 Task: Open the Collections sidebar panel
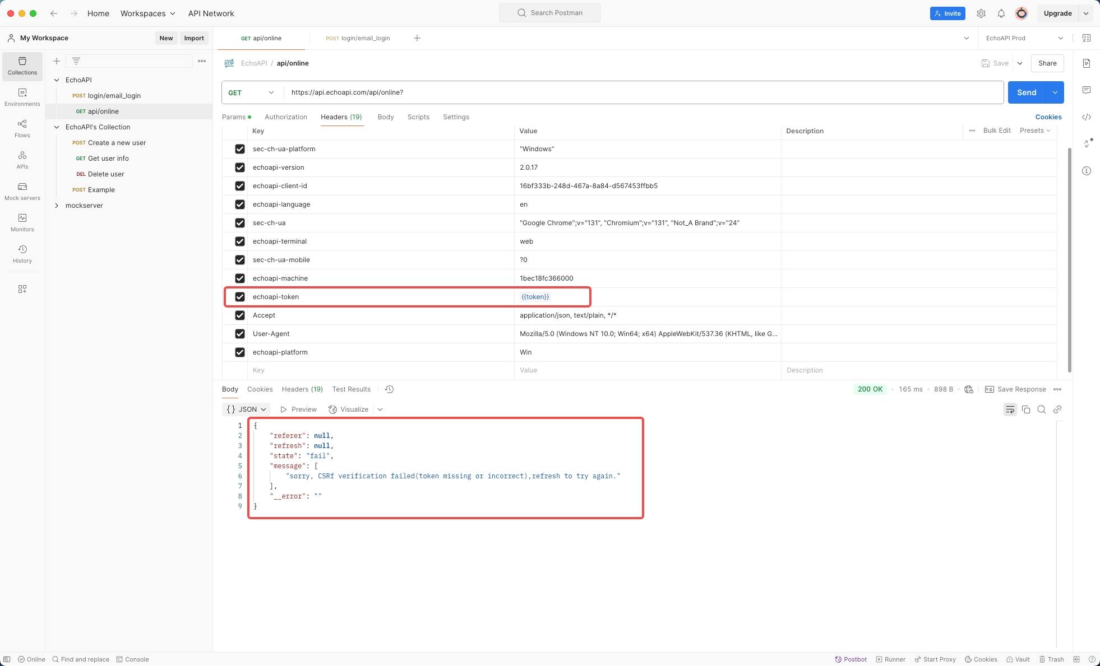[22, 66]
